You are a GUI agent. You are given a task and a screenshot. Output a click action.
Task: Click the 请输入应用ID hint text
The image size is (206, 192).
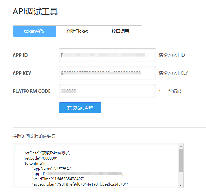pyautogui.click(x=172, y=55)
